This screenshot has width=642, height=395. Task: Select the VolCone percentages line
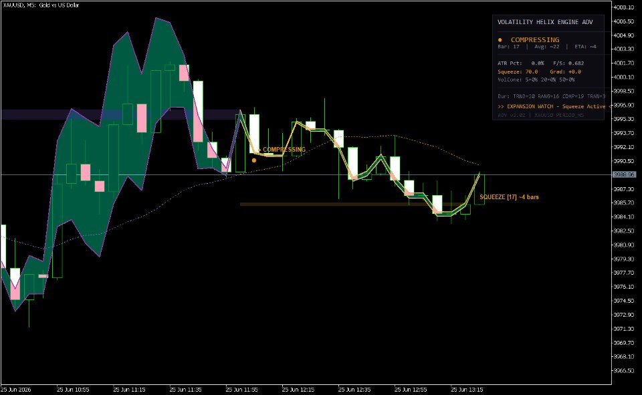point(536,80)
